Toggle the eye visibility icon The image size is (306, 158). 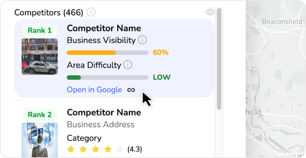[x=210, y=12]
